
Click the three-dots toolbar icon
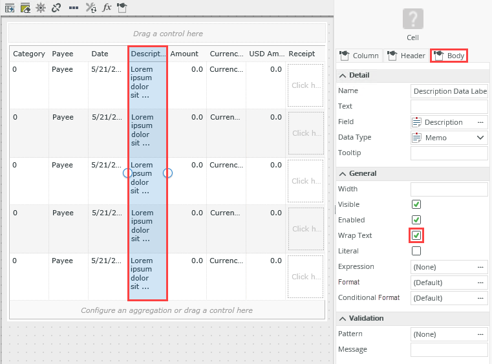coord(74,8)
